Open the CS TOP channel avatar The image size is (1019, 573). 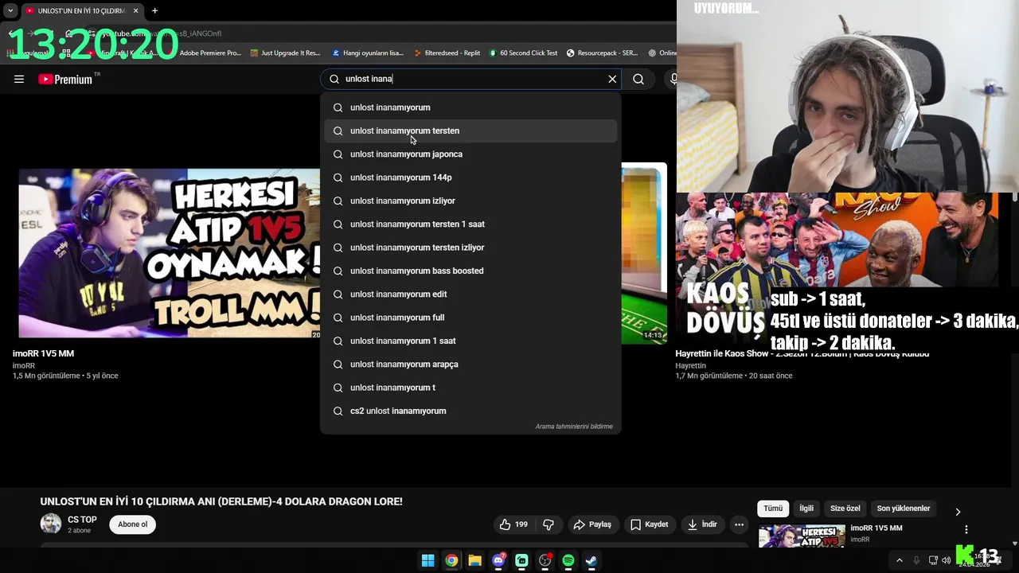click(x=51, y=524)
